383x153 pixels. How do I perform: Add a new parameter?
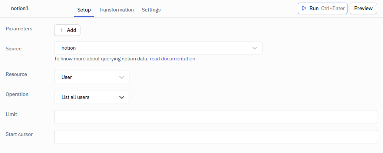pos(67,30)
